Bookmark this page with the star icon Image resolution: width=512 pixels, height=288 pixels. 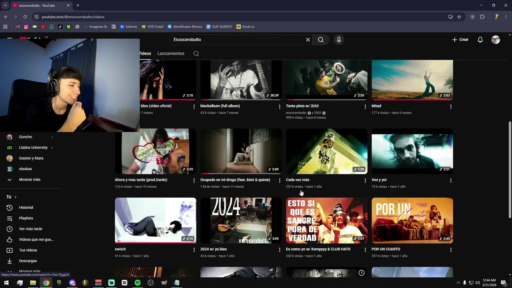tap(459, 17)
